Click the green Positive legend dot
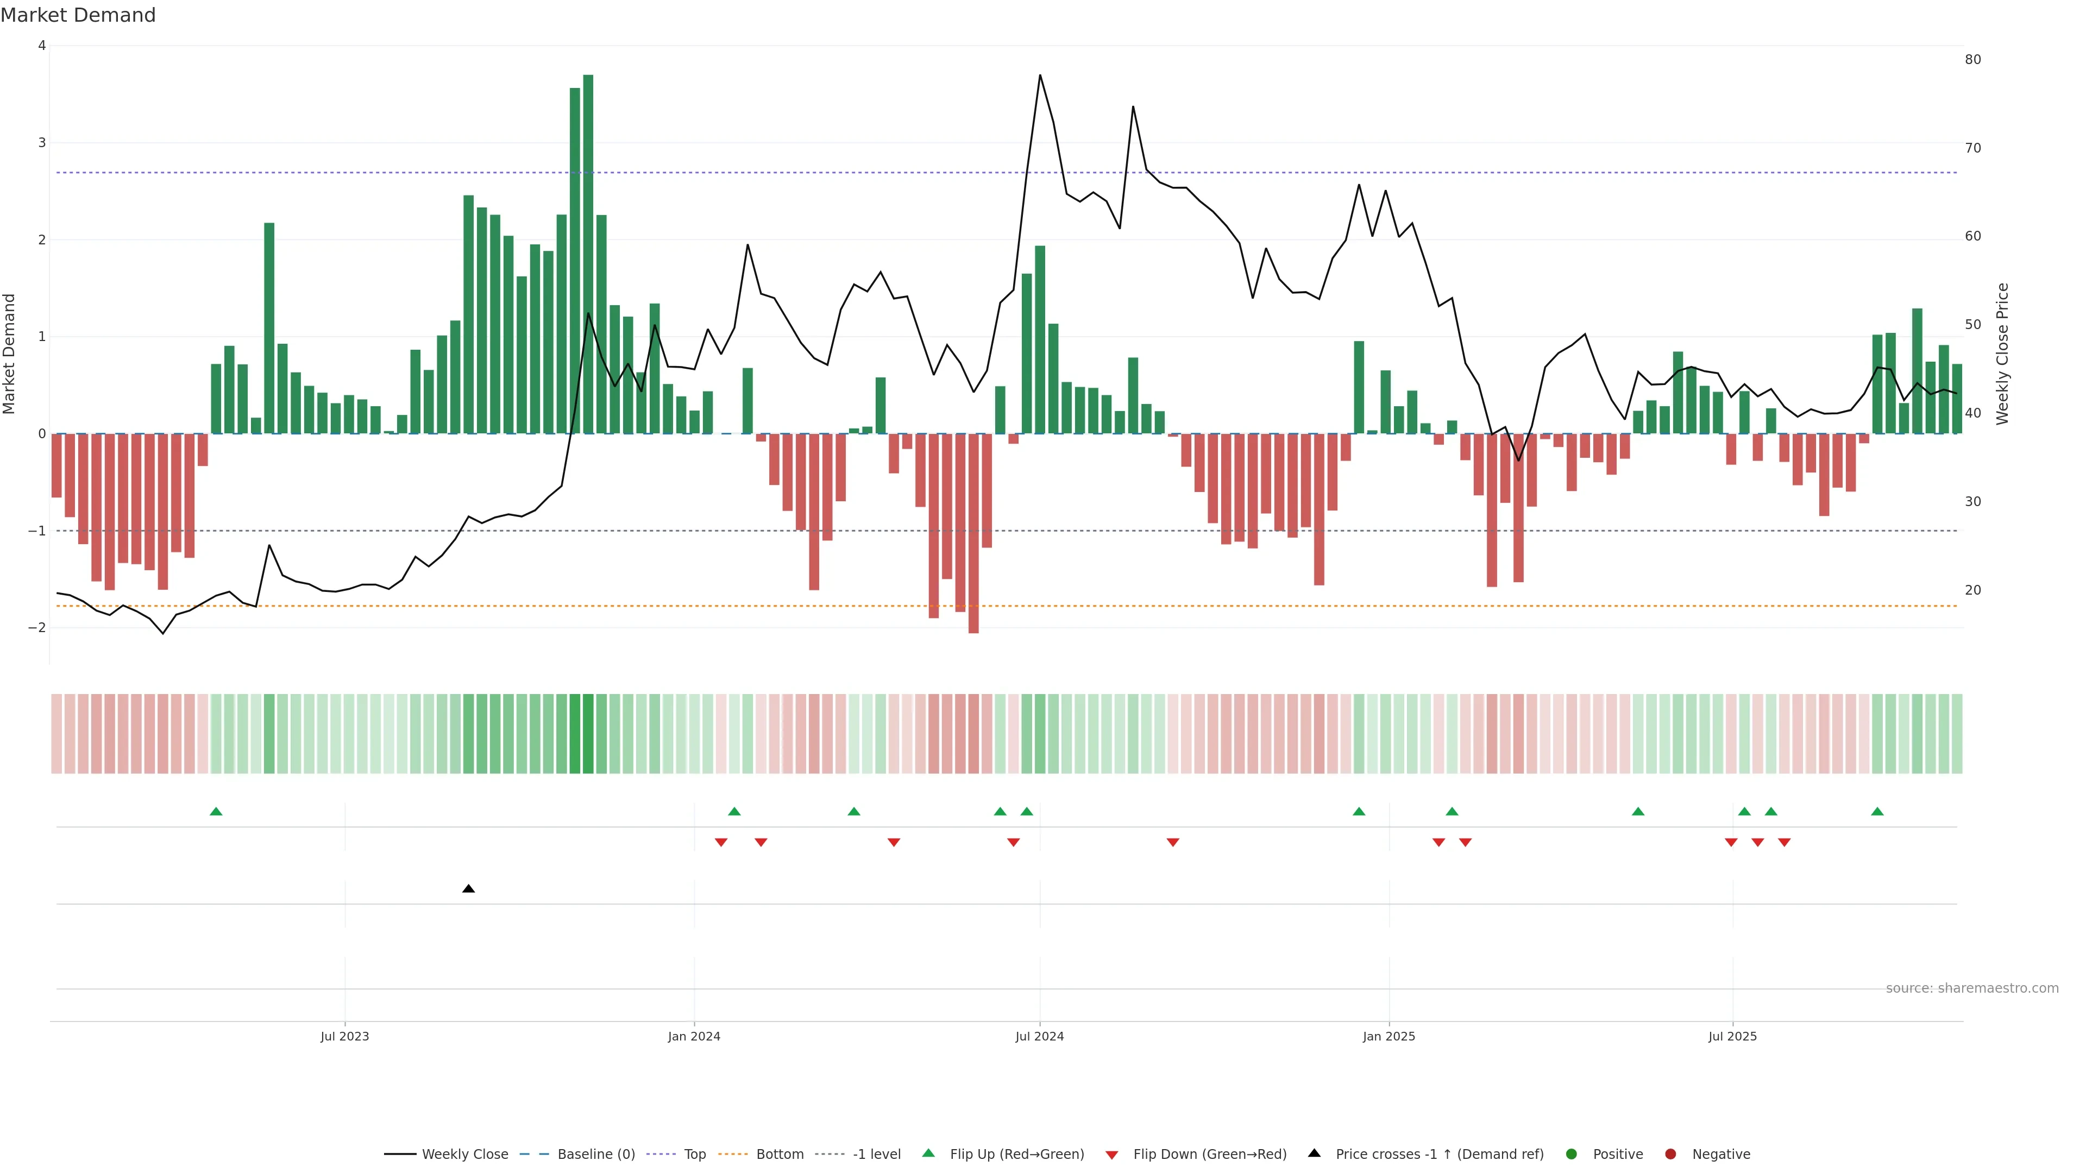Viewport: 2086px width, 1173px height. [x=1571, y=1153]
